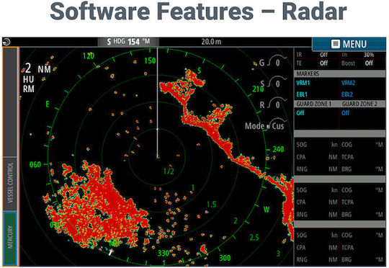This screenshot has width=389, height=268.
Task: Select the VRM2 marker
Action: (x=348, y=83)
